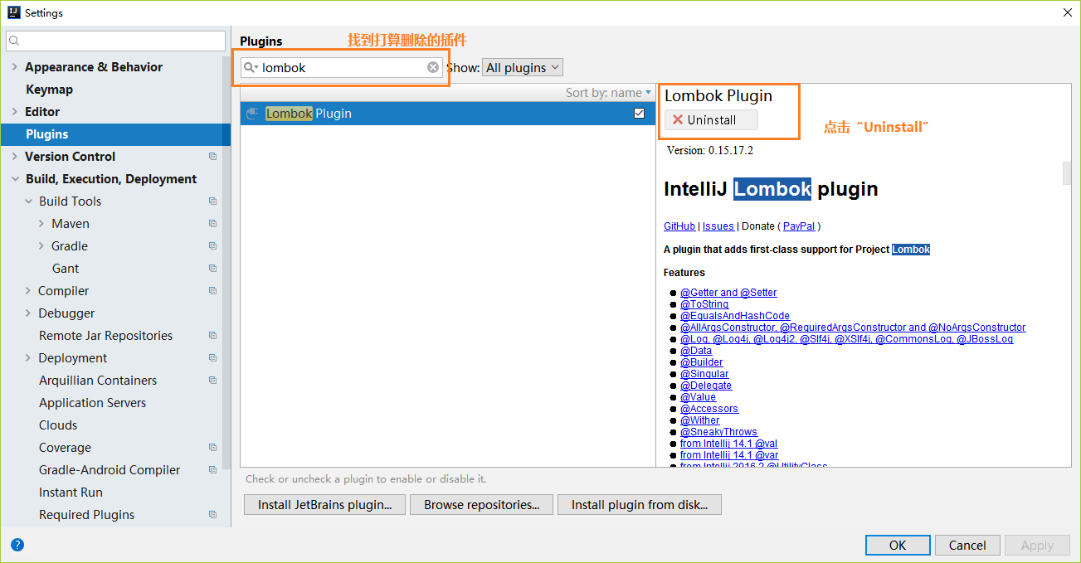Select the Lombok Plugin row's plug icon
Screen dimensions: 1081x563
253,114
